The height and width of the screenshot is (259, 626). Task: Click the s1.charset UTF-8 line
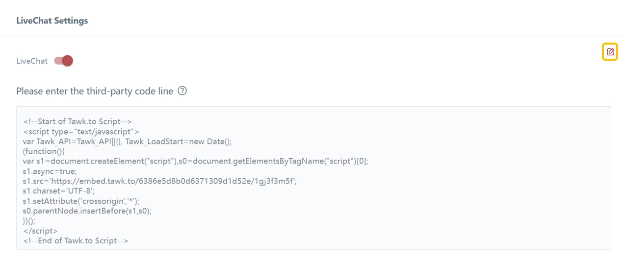[x=58, y=191]
